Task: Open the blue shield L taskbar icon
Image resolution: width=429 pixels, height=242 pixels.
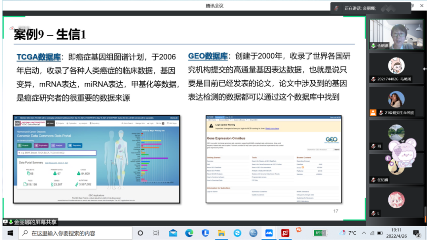Action: 205,233
